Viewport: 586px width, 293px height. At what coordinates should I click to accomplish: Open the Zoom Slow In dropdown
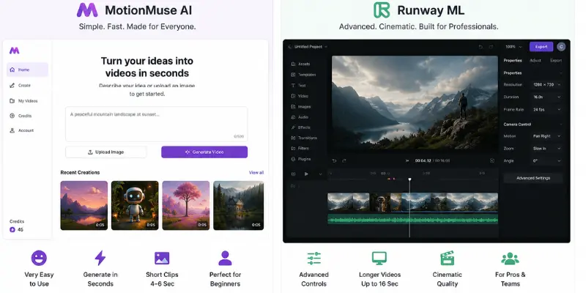tap(546, 149)
